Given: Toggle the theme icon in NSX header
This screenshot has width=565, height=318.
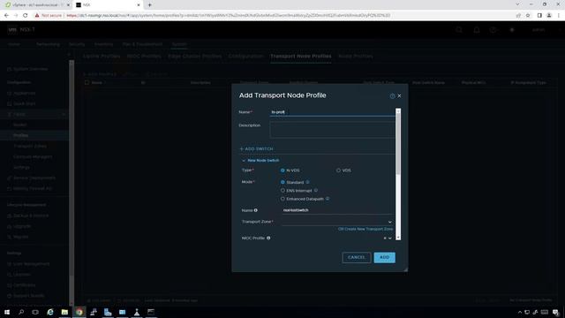Looking at the screenshot, I should (x=512, y=30).
